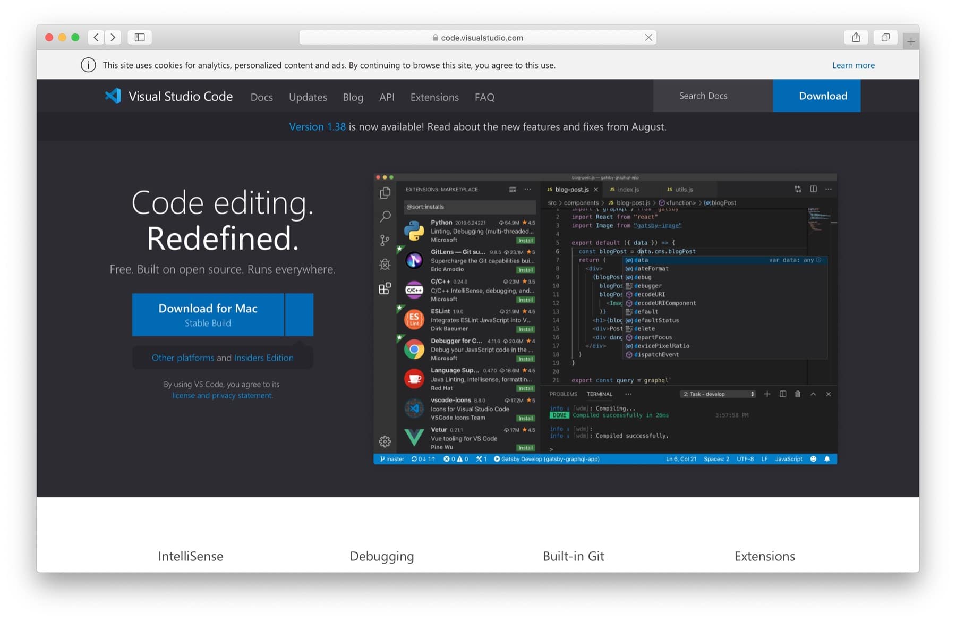Viewport: 956px width, 621px height.
Task: Open the Source Control view icon
Action: pos(384,241)
